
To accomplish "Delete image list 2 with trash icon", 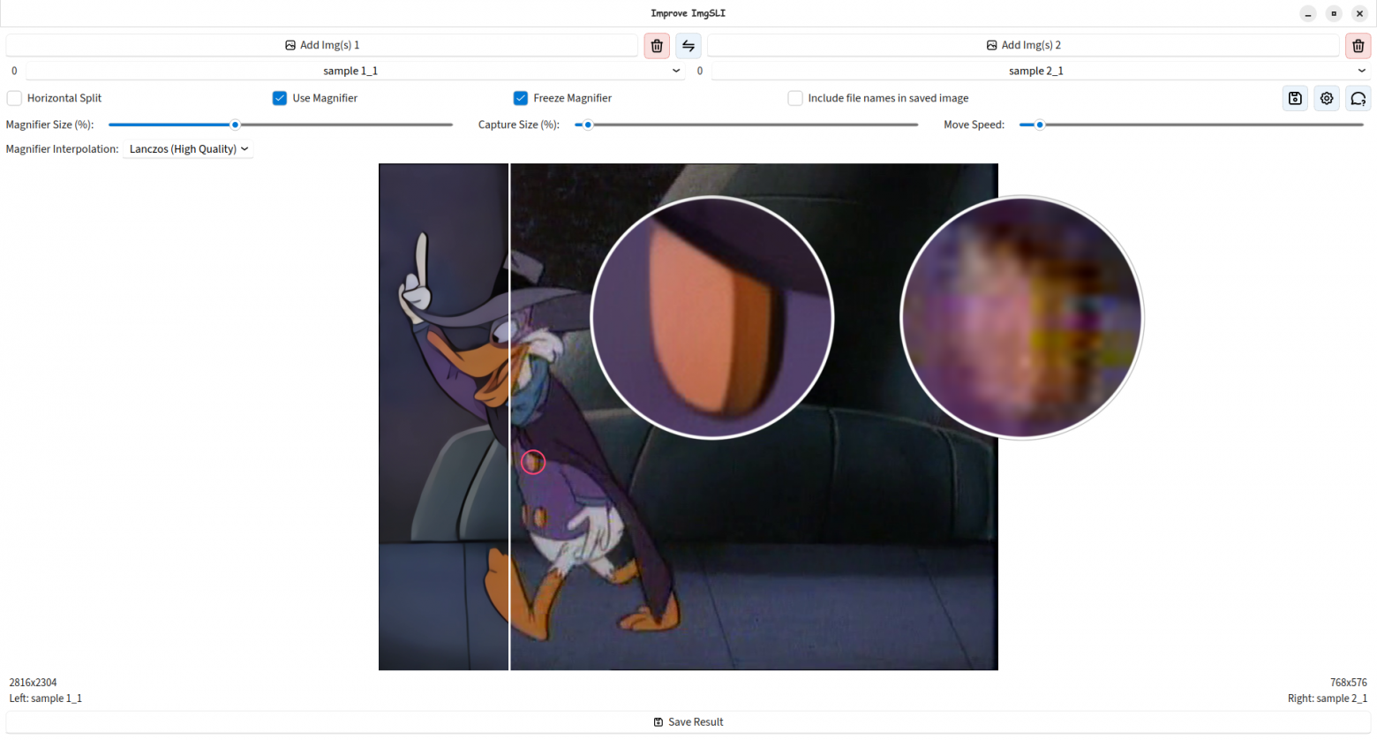I will pyautogui.click(x=1358, y=45).
